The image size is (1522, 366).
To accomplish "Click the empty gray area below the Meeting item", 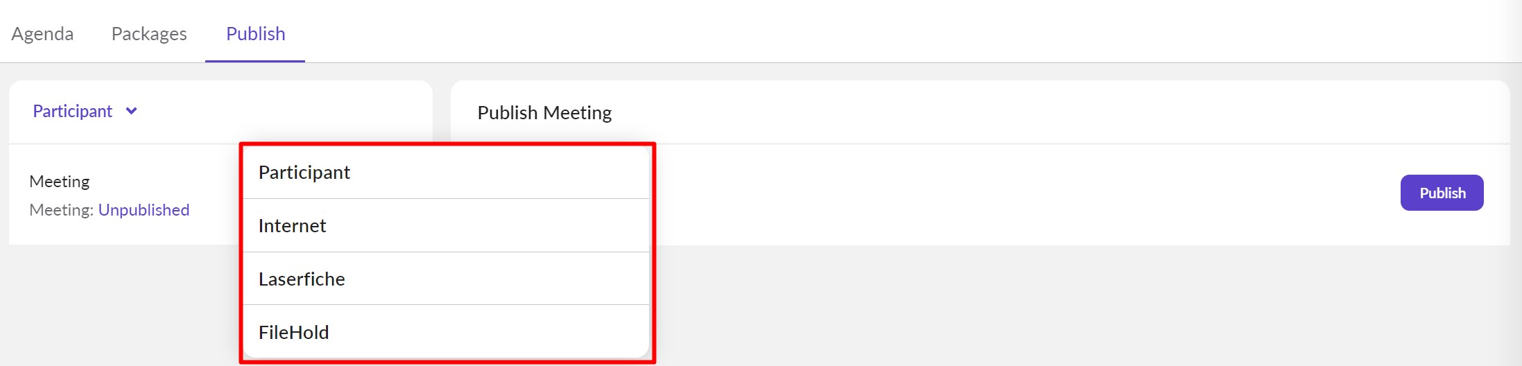I will 118,305.
